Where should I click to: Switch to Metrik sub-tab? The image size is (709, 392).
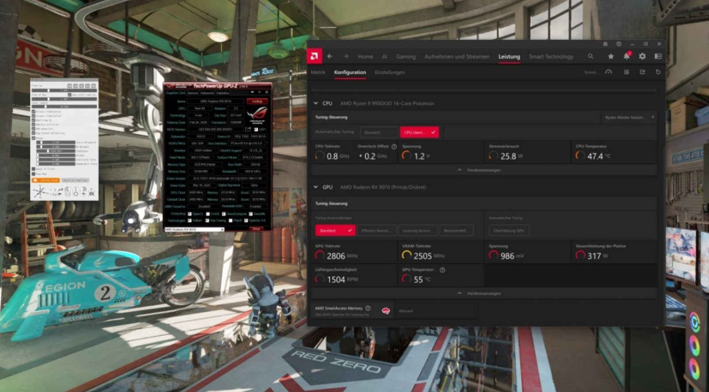pyautogui.click(x=318, y=72)
